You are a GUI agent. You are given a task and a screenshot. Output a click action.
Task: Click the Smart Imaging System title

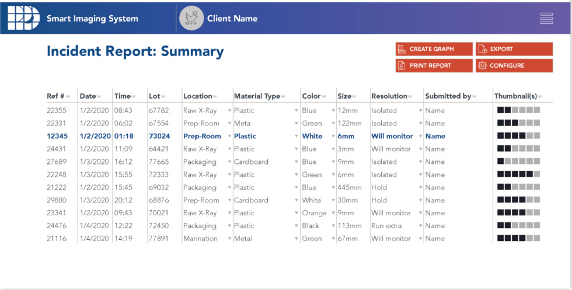[x=92, y=19]
